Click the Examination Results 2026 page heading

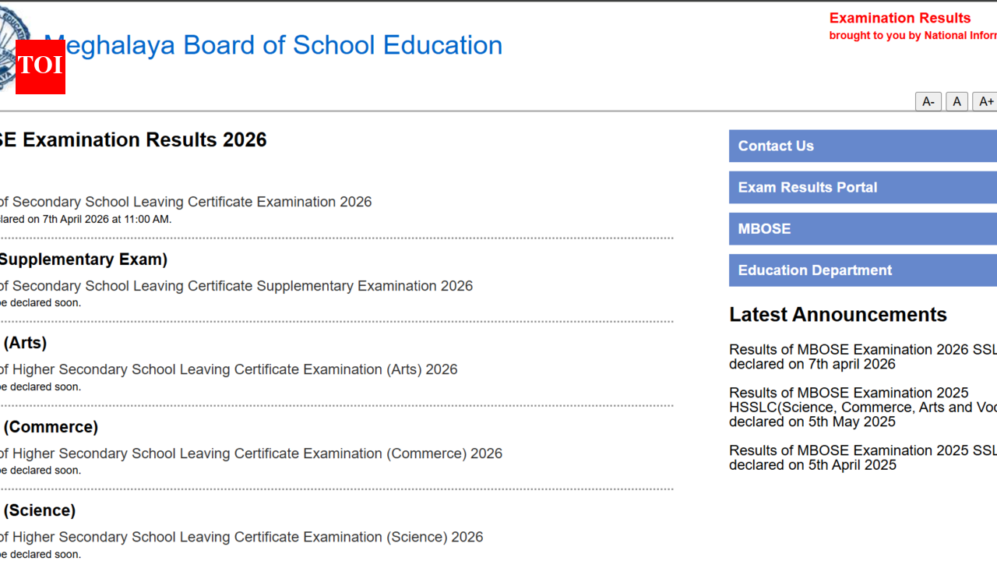point(132,139)
